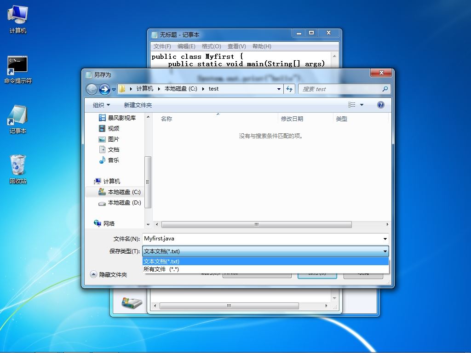Choose 所有文件 (*.*) from the type list
Screen dimensions: 471x353
tap(265, 269)
